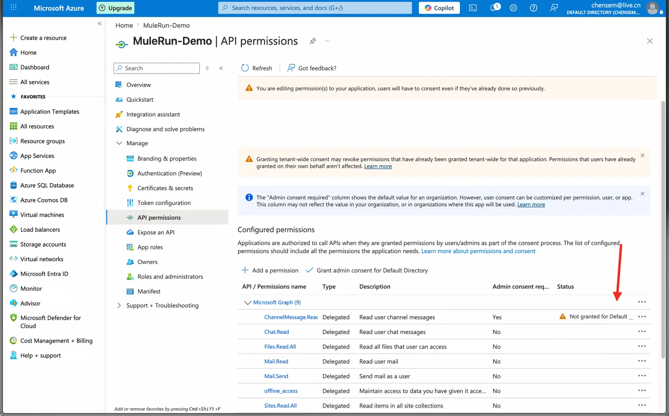Screen dimensions: 669x416
Task: Open portal settings gear icon
Action: (513, 8)
